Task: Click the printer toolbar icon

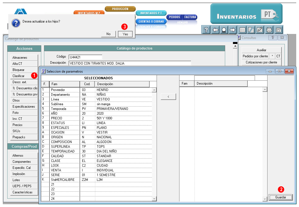Action: (x=269, y=30)
